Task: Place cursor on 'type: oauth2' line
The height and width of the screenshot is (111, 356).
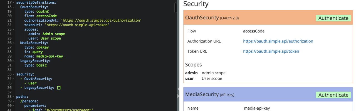Action: (x=37, y=11)
